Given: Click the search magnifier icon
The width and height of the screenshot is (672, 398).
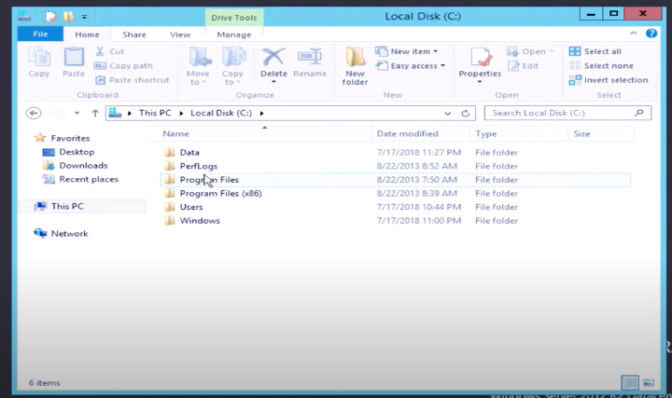Looking at the screenshot, I should click(x=639, y=113).
